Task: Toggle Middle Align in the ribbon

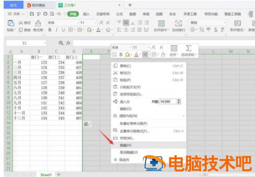Action: pyautogui.click(x=126, y=23)
